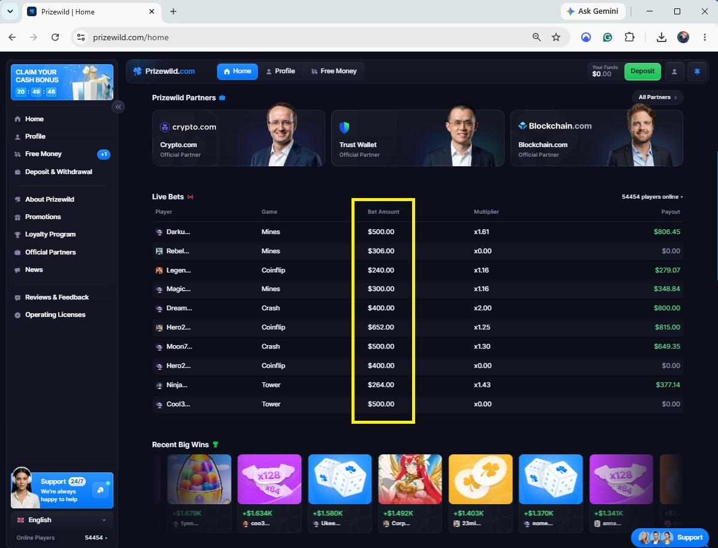Click the All Partners button
The image size is (718, 548).
click(657, 97)
